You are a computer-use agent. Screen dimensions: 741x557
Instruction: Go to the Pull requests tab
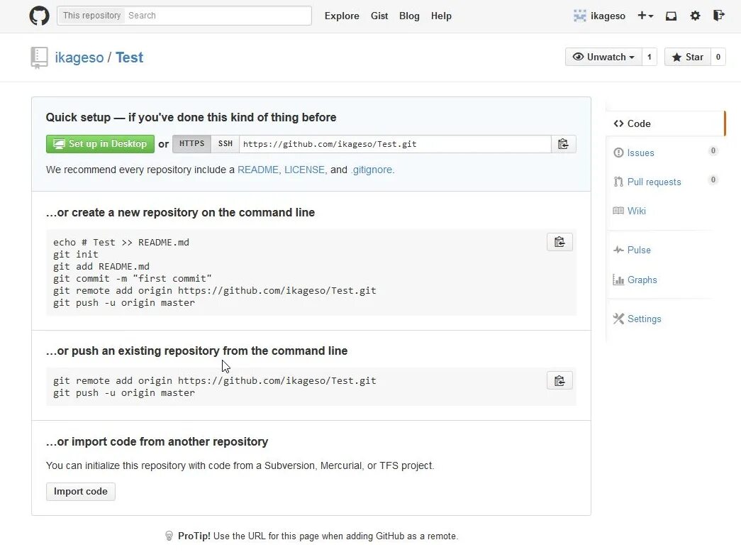tap(653, 182)
